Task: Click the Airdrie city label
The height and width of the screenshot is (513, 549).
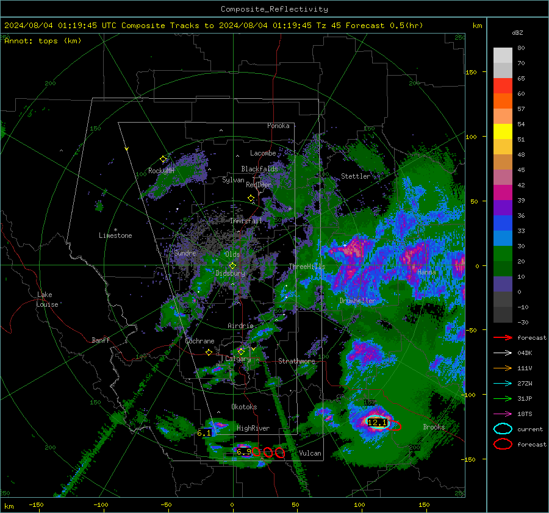Action: [240, 326]
